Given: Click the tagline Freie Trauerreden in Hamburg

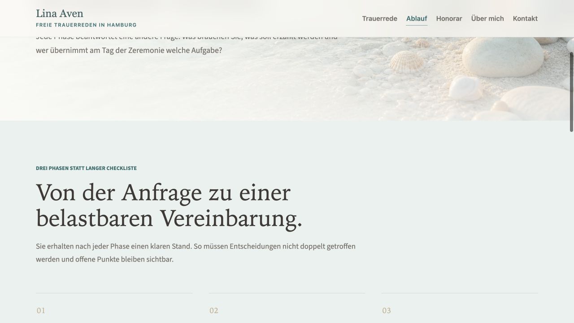Looking at the screenshot, I should [x=86, y=25].
